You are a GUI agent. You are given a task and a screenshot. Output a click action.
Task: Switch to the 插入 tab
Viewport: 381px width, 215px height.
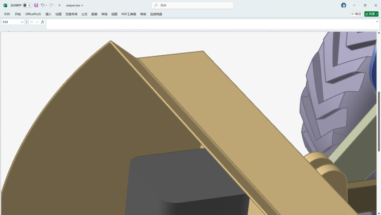tap(48, 14)
